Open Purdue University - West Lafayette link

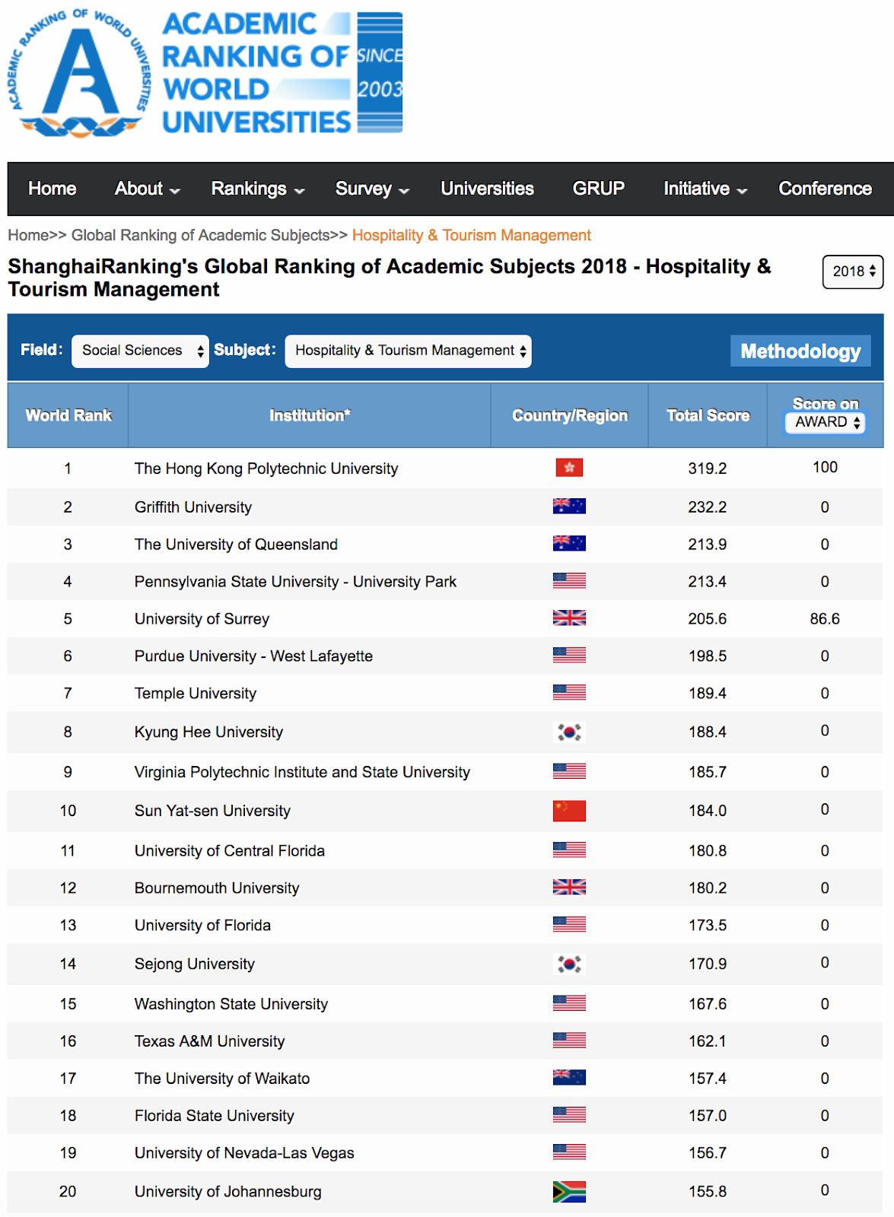click(253, 656)
